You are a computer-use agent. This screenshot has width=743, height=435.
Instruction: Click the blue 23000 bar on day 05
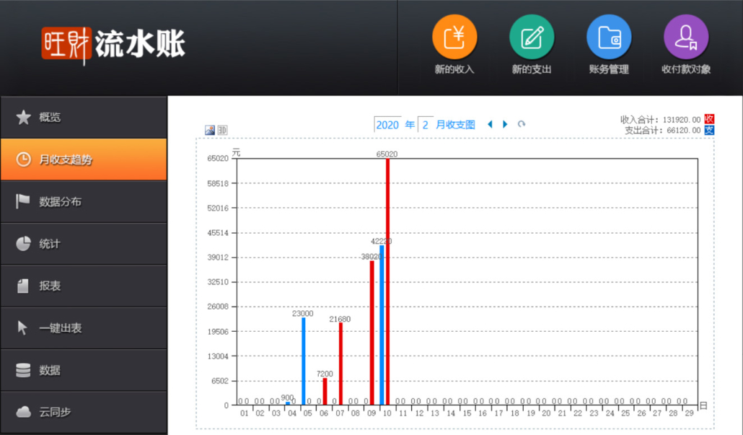(304, 361)
